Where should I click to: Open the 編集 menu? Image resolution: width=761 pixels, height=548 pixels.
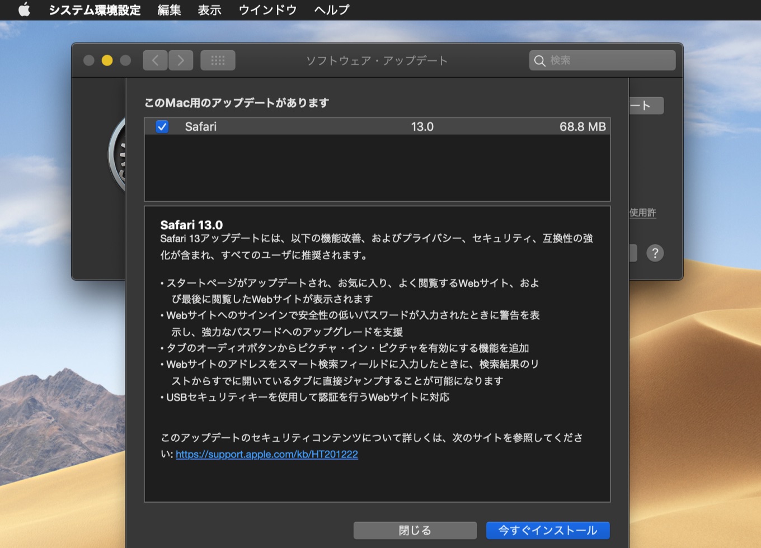(x=169, y=10)
